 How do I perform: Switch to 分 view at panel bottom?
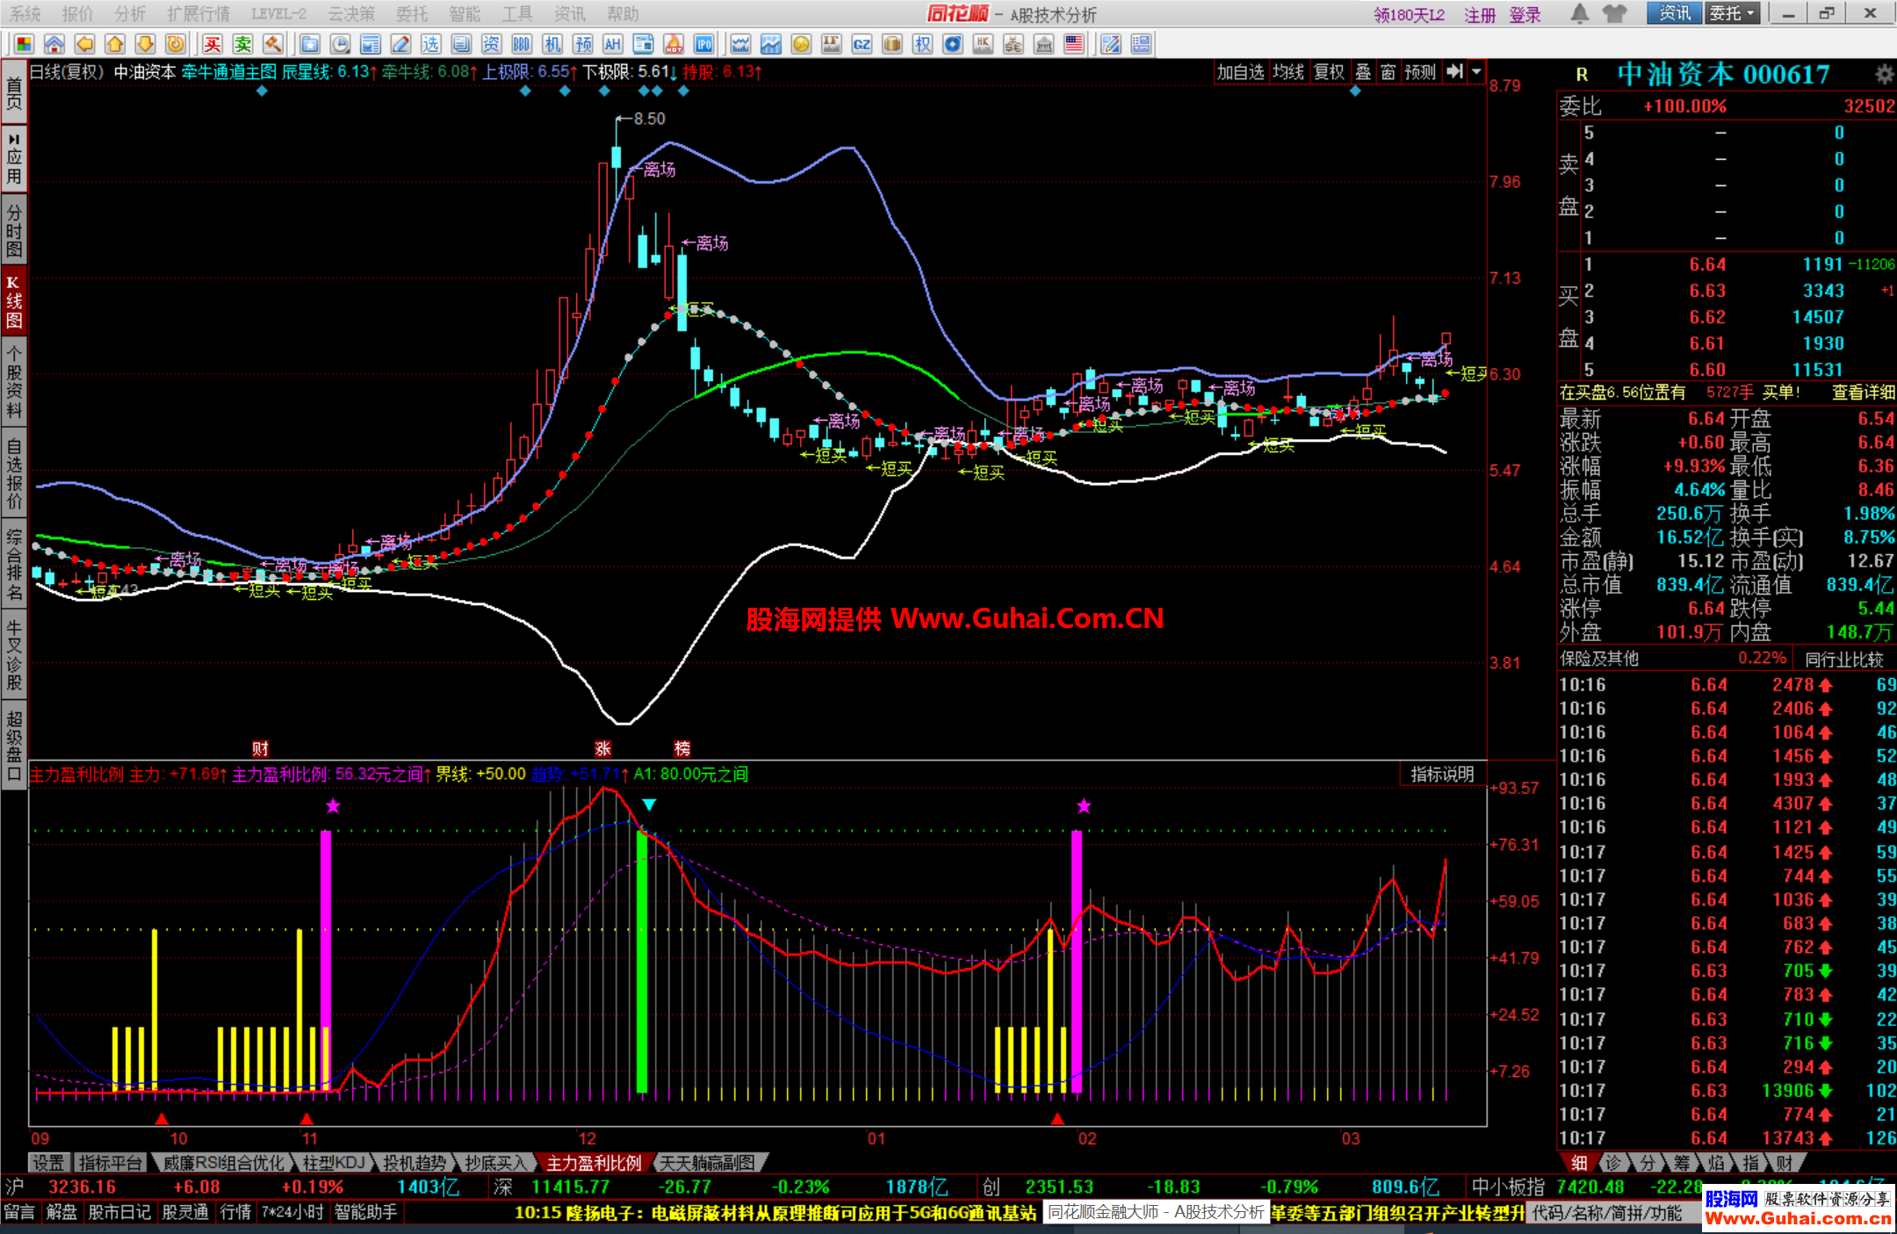[x=1648, y=1163]
